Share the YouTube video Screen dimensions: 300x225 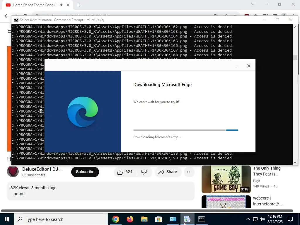(168, 172)
